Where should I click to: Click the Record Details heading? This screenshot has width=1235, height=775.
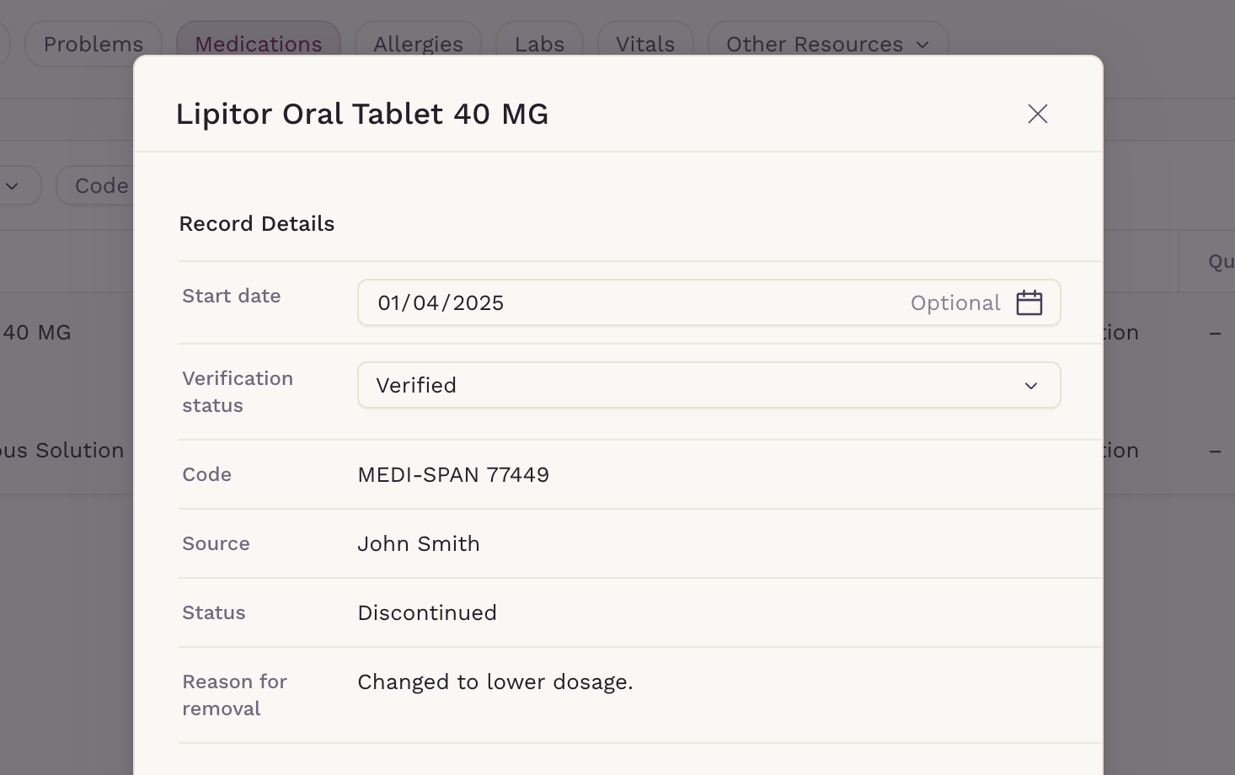coord(257,223)
